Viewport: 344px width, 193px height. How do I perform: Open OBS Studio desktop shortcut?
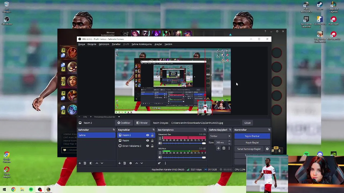(x=7, y=21)
